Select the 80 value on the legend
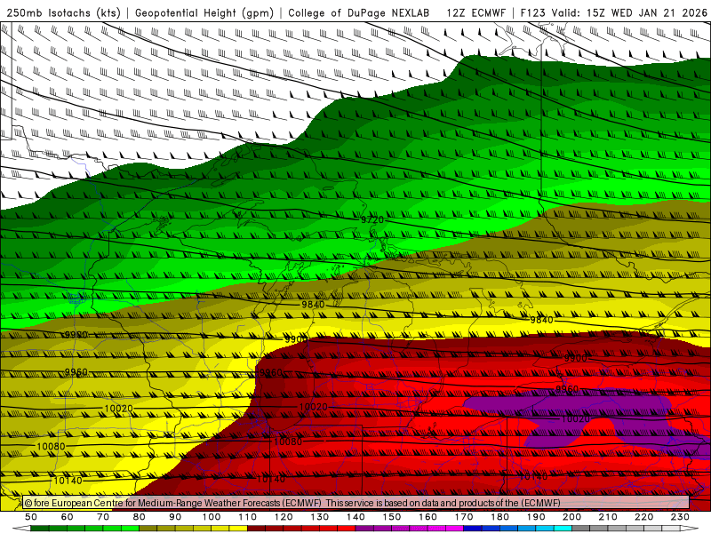 point(140,517)
